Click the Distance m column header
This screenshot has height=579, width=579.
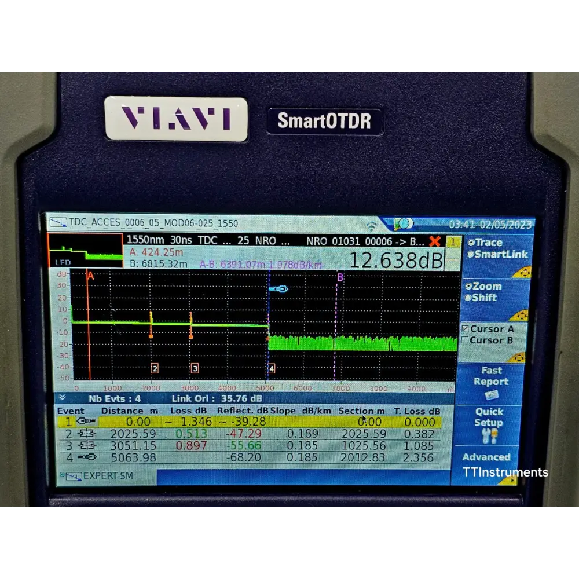point(130,411)
